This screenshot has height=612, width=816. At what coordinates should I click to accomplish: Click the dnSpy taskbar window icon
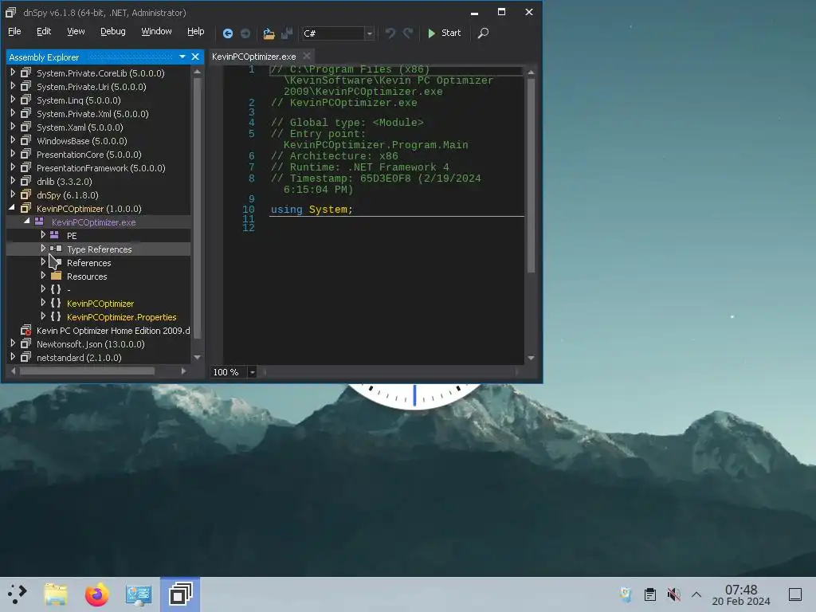pyautogui.click(x=180, y=594)
